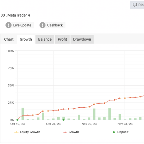Image resolution: width=144 pixels, height=144 pixels.
Task: Click the Nov 09, '23 axis label
Action: coord(89,124)
